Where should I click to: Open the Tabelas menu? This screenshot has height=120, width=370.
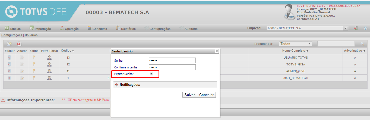(12, 29)
